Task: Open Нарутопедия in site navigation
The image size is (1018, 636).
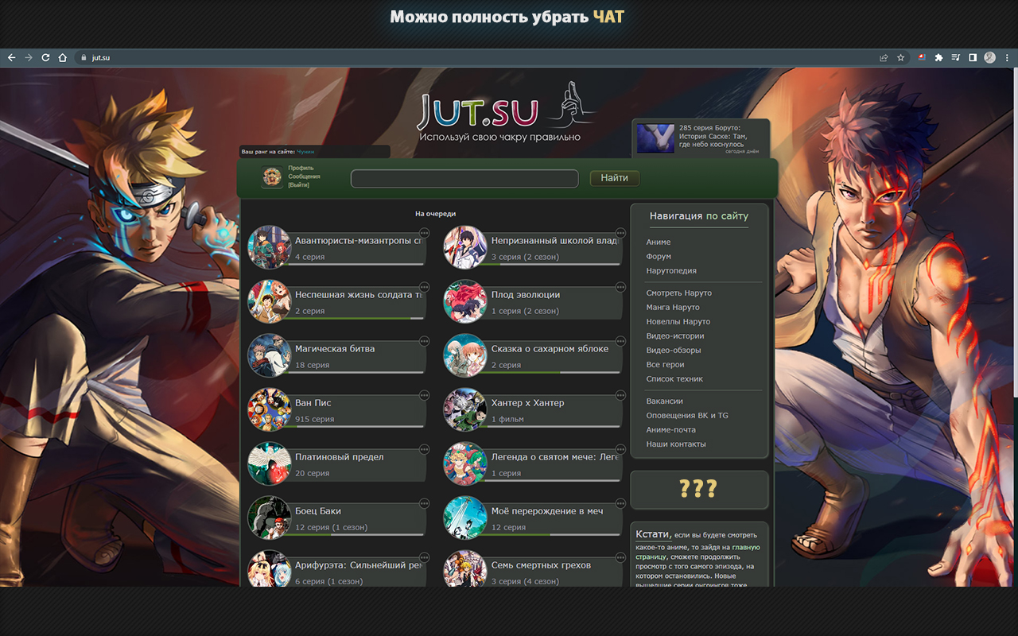Action: point(671,270)
